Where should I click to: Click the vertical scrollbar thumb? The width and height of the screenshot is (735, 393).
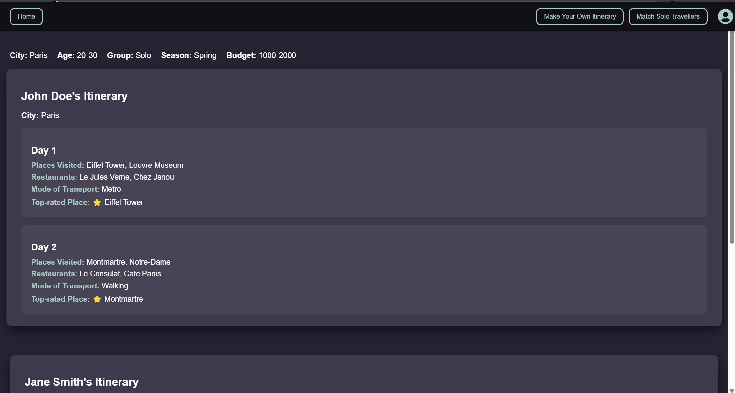click(731, 138)
